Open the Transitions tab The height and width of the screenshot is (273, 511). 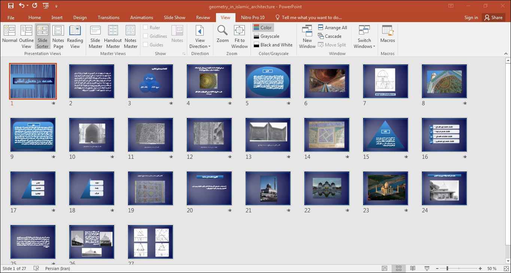108,18
